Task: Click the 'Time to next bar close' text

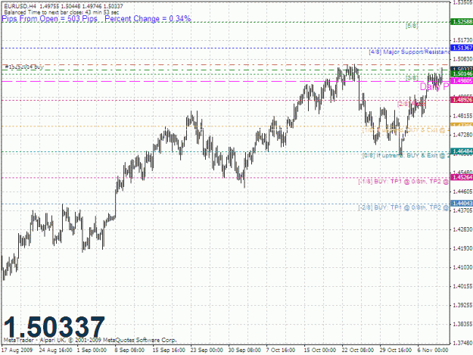Action: point(73,12)
